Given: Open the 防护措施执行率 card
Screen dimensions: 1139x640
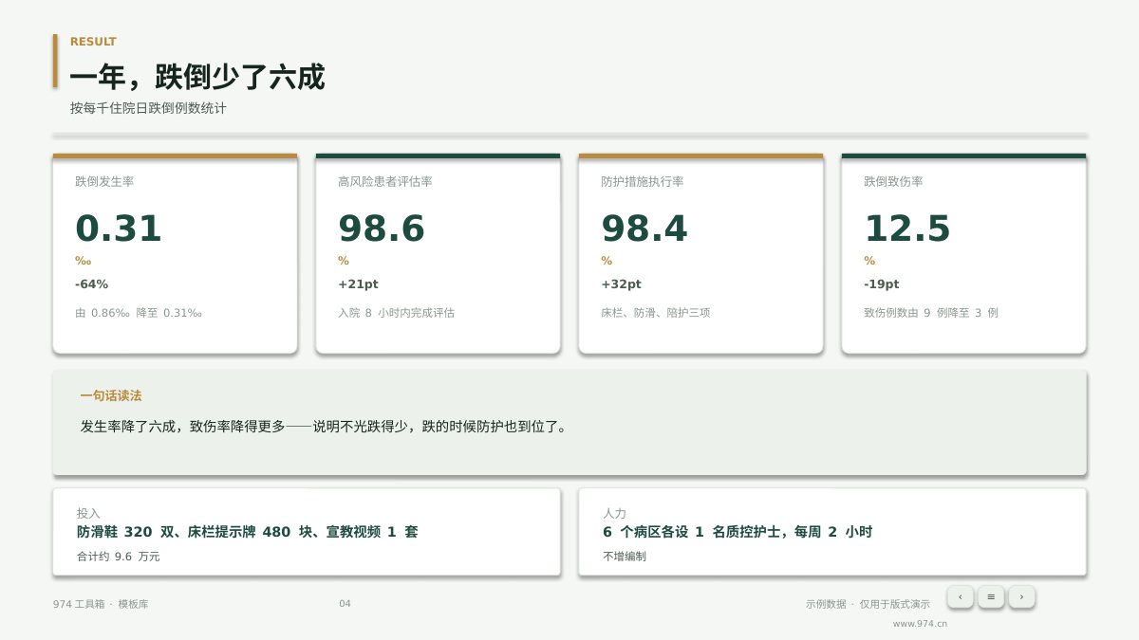Looking at the screenshot, I should 700,253.
